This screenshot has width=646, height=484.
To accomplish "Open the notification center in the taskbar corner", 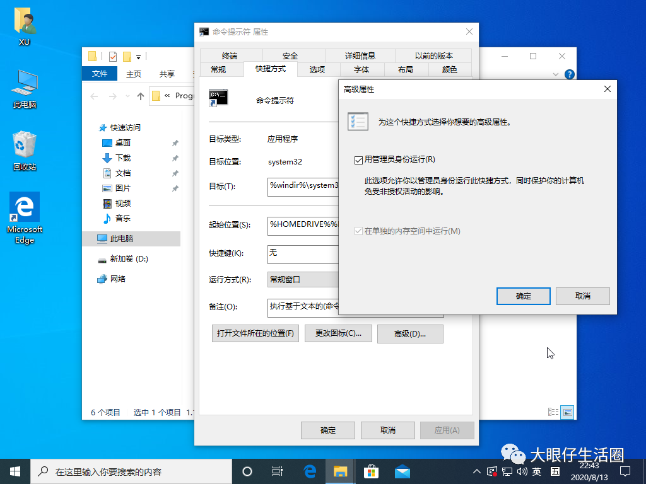I will click(625, 471).
